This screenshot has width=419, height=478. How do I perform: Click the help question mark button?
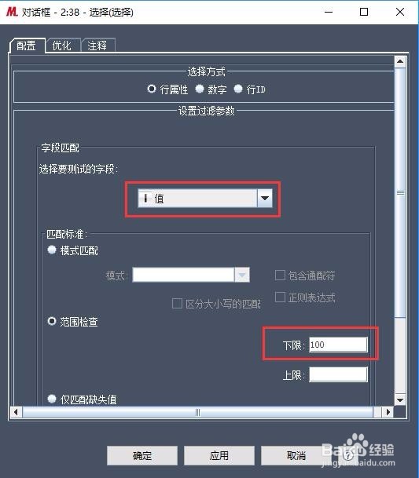[347, 455]
